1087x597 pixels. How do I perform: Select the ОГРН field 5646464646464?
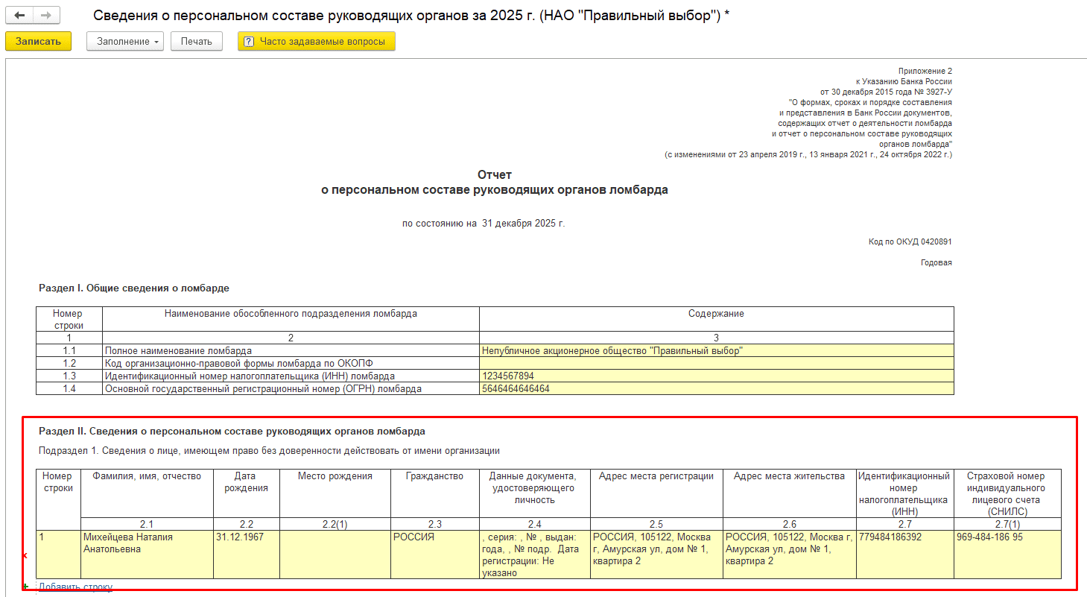coord(716,388)
